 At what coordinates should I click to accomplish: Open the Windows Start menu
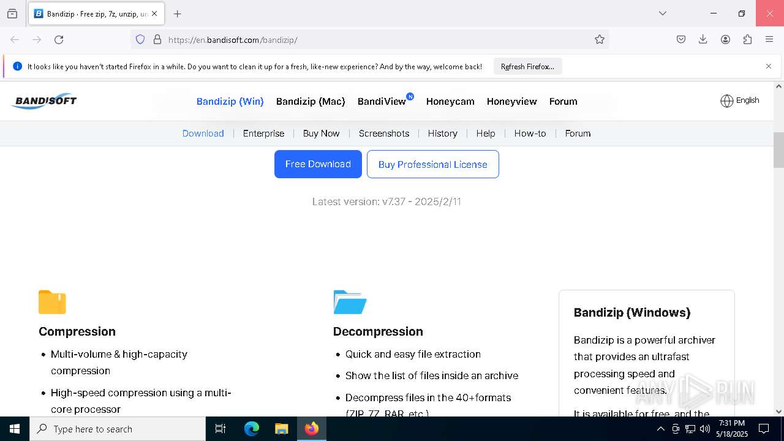[15, 429]
